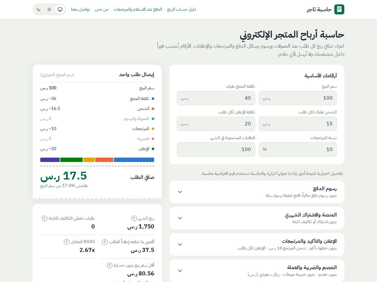Open help icon for ROAS التعادل
This screenshot has width=377, height=282.
[67, 242]
